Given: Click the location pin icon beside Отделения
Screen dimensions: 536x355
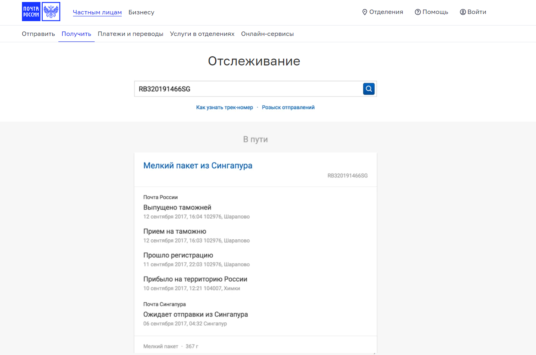Looking at the screenshot, I should point(364,12).
